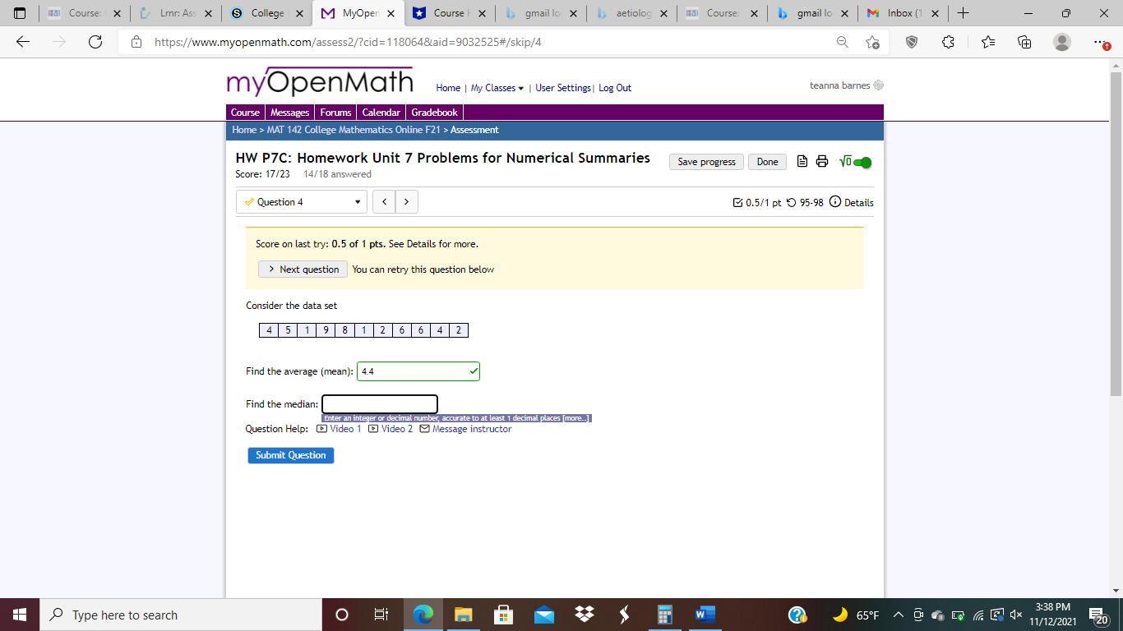The height and width of the screenshot is (631, 1123).
Task: Open the notification center
Action: (x=1098, y=615)
